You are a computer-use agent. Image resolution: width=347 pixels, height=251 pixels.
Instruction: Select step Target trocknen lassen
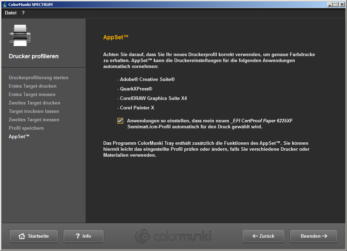coord(34,111)
